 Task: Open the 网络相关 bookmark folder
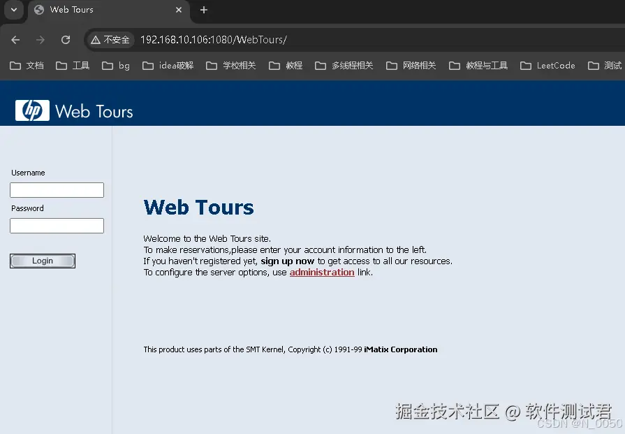[411, 66]
